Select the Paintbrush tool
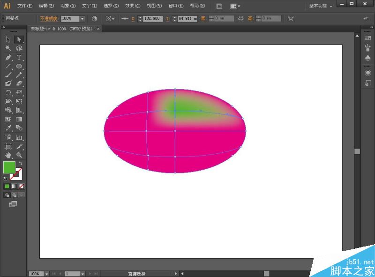 pyautogui.click(x=8, y=75)
